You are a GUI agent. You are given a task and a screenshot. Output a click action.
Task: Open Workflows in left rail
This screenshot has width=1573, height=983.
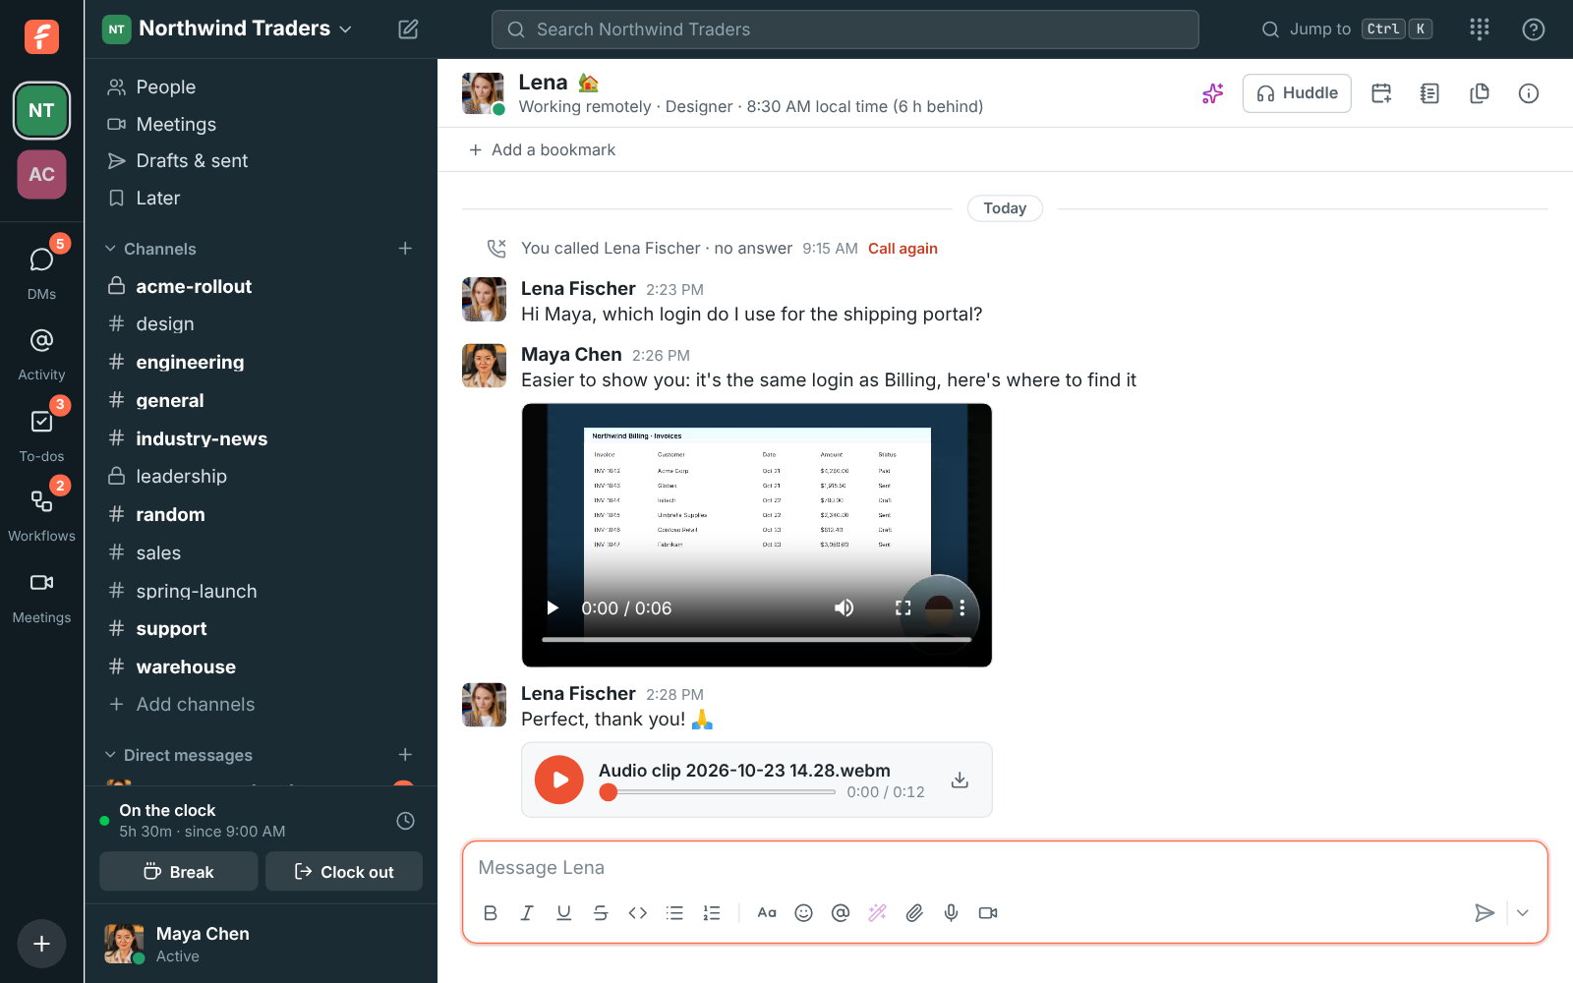(x=41, y=516)
